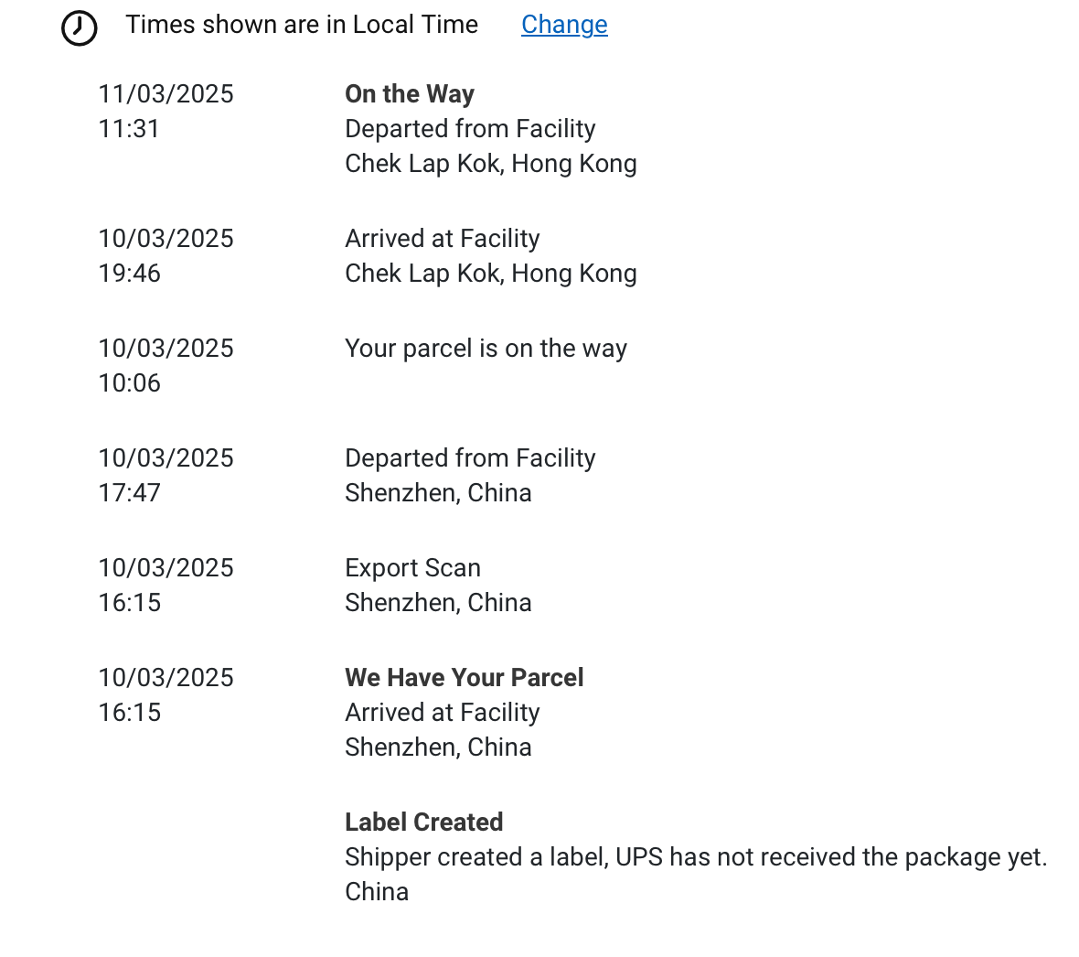Select the 'Label Created' heading
This screenshot has width=1079, height=957.
(x=423, y=823)
